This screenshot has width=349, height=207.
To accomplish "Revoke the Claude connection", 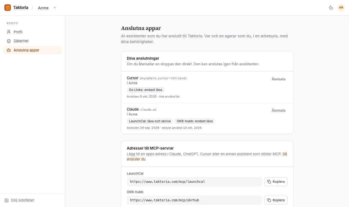I will click(x=279, y=111).
